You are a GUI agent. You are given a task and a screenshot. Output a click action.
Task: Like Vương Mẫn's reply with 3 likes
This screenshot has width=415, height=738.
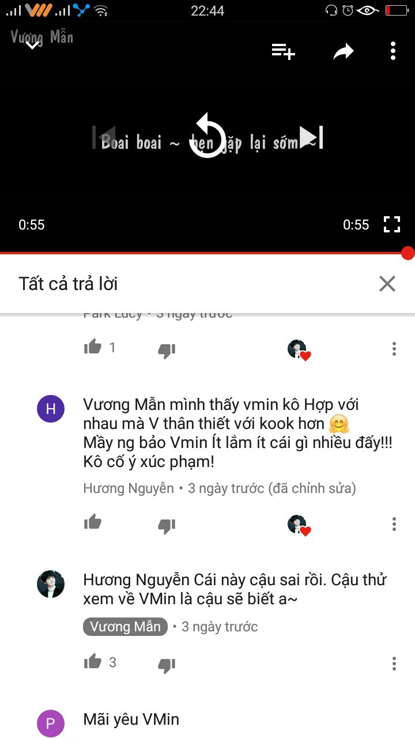point(93,662)
